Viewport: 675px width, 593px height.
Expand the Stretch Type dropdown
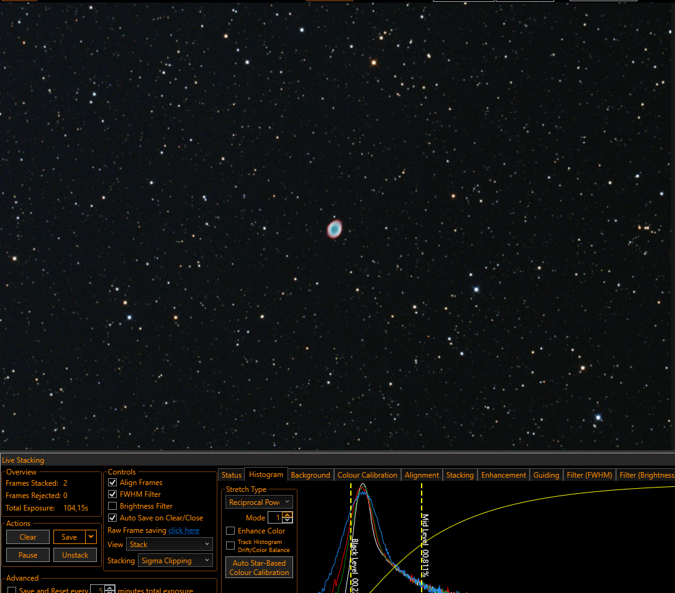pos(259,502)
